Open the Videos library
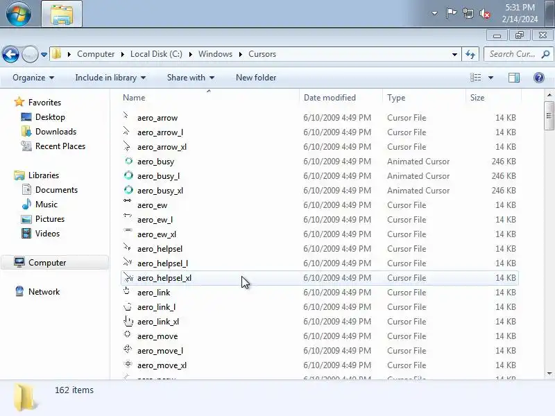The height and width of the screenshot is (416, 555). (x=47, y=234)
